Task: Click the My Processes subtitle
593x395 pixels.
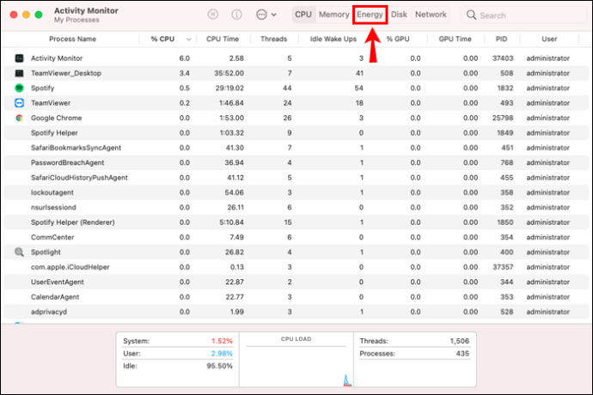Action: (76, 20)
